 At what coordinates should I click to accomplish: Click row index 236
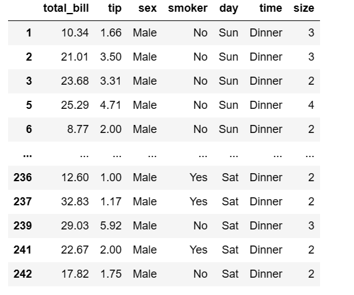click(x=23, y=177)
